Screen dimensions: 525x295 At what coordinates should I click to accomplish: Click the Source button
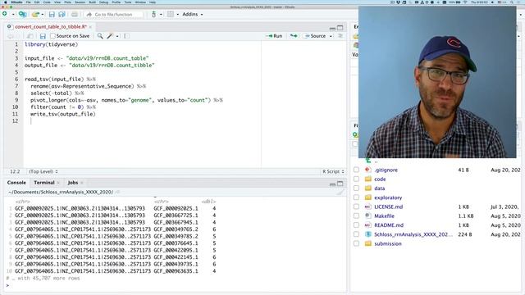pos(315,36)
